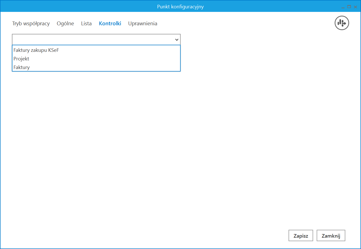Click the circular workflow icon at top right
The width and height of the screenshot is (361, 249).
point(342,23)
